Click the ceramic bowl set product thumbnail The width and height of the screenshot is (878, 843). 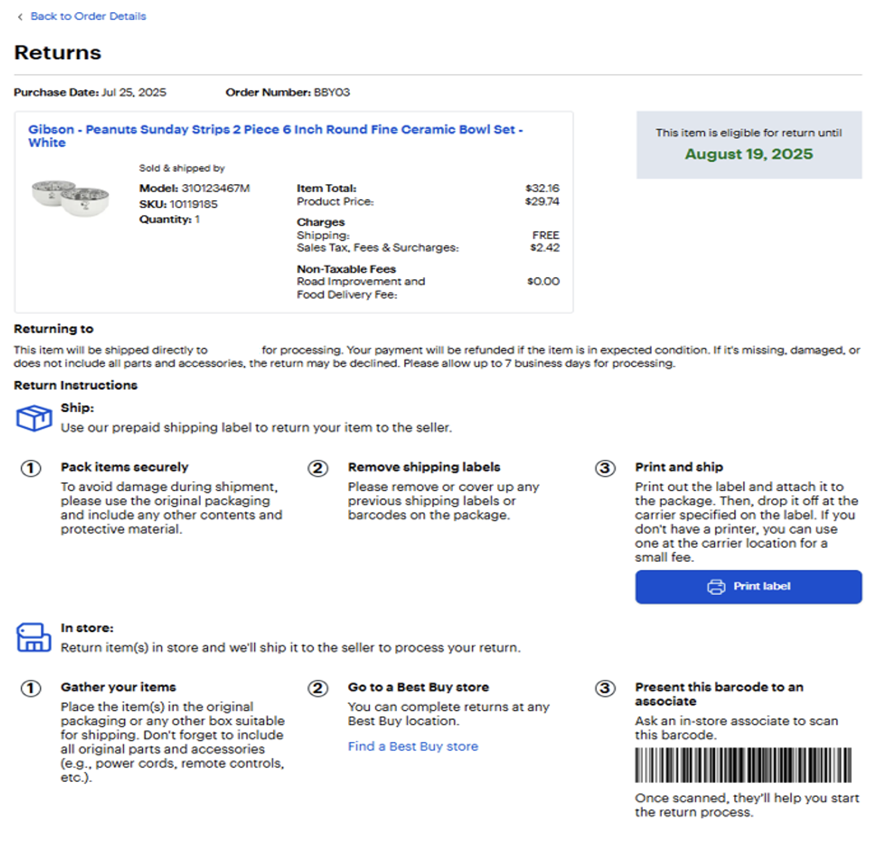[70, 198]
